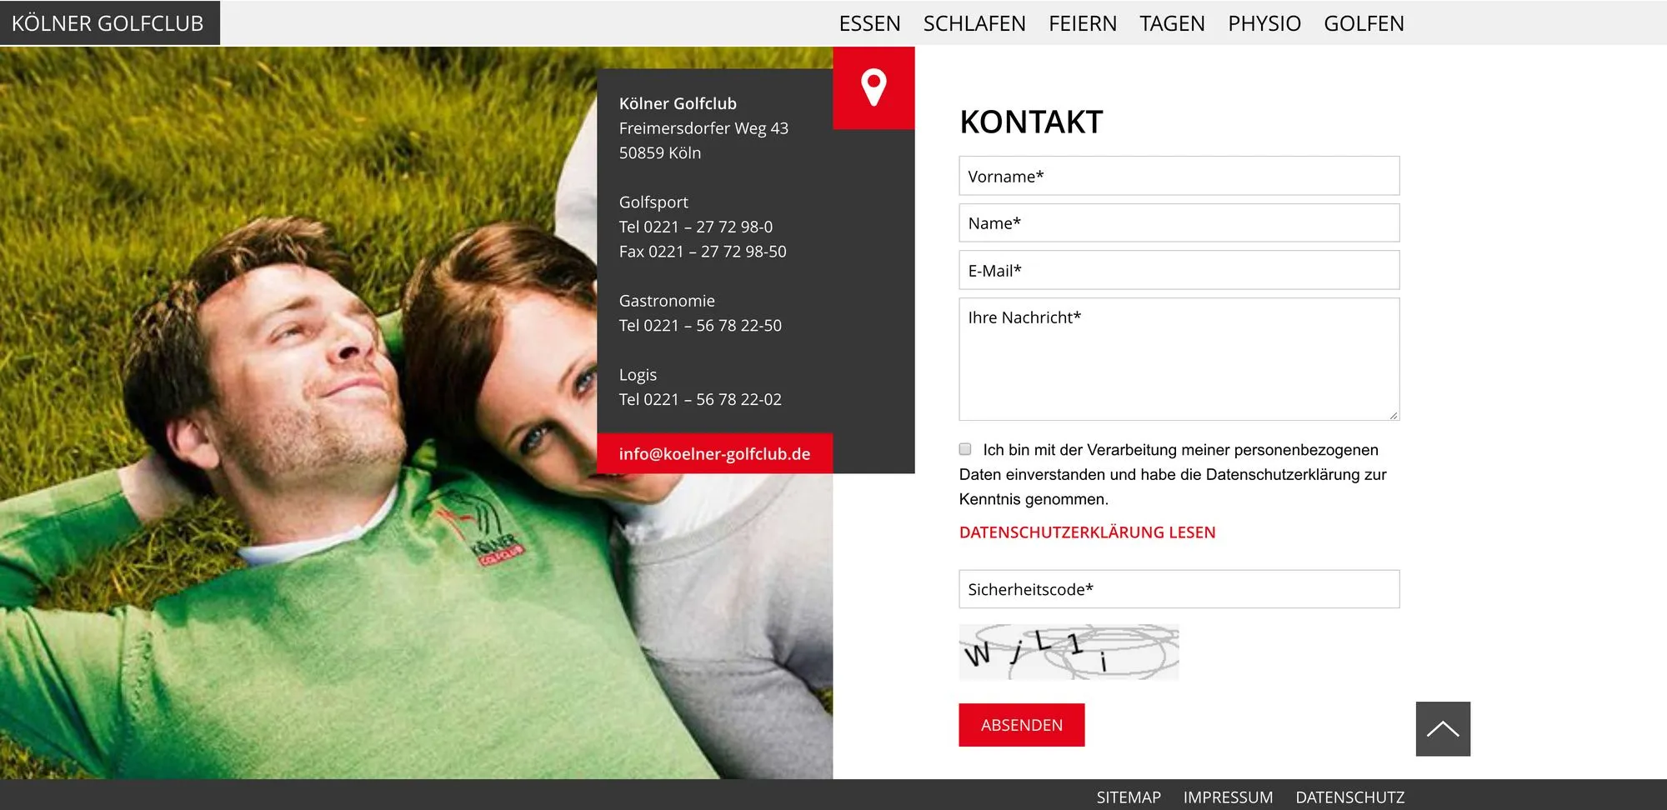Tick the data processing consent checkbox

tap(965, 449)
